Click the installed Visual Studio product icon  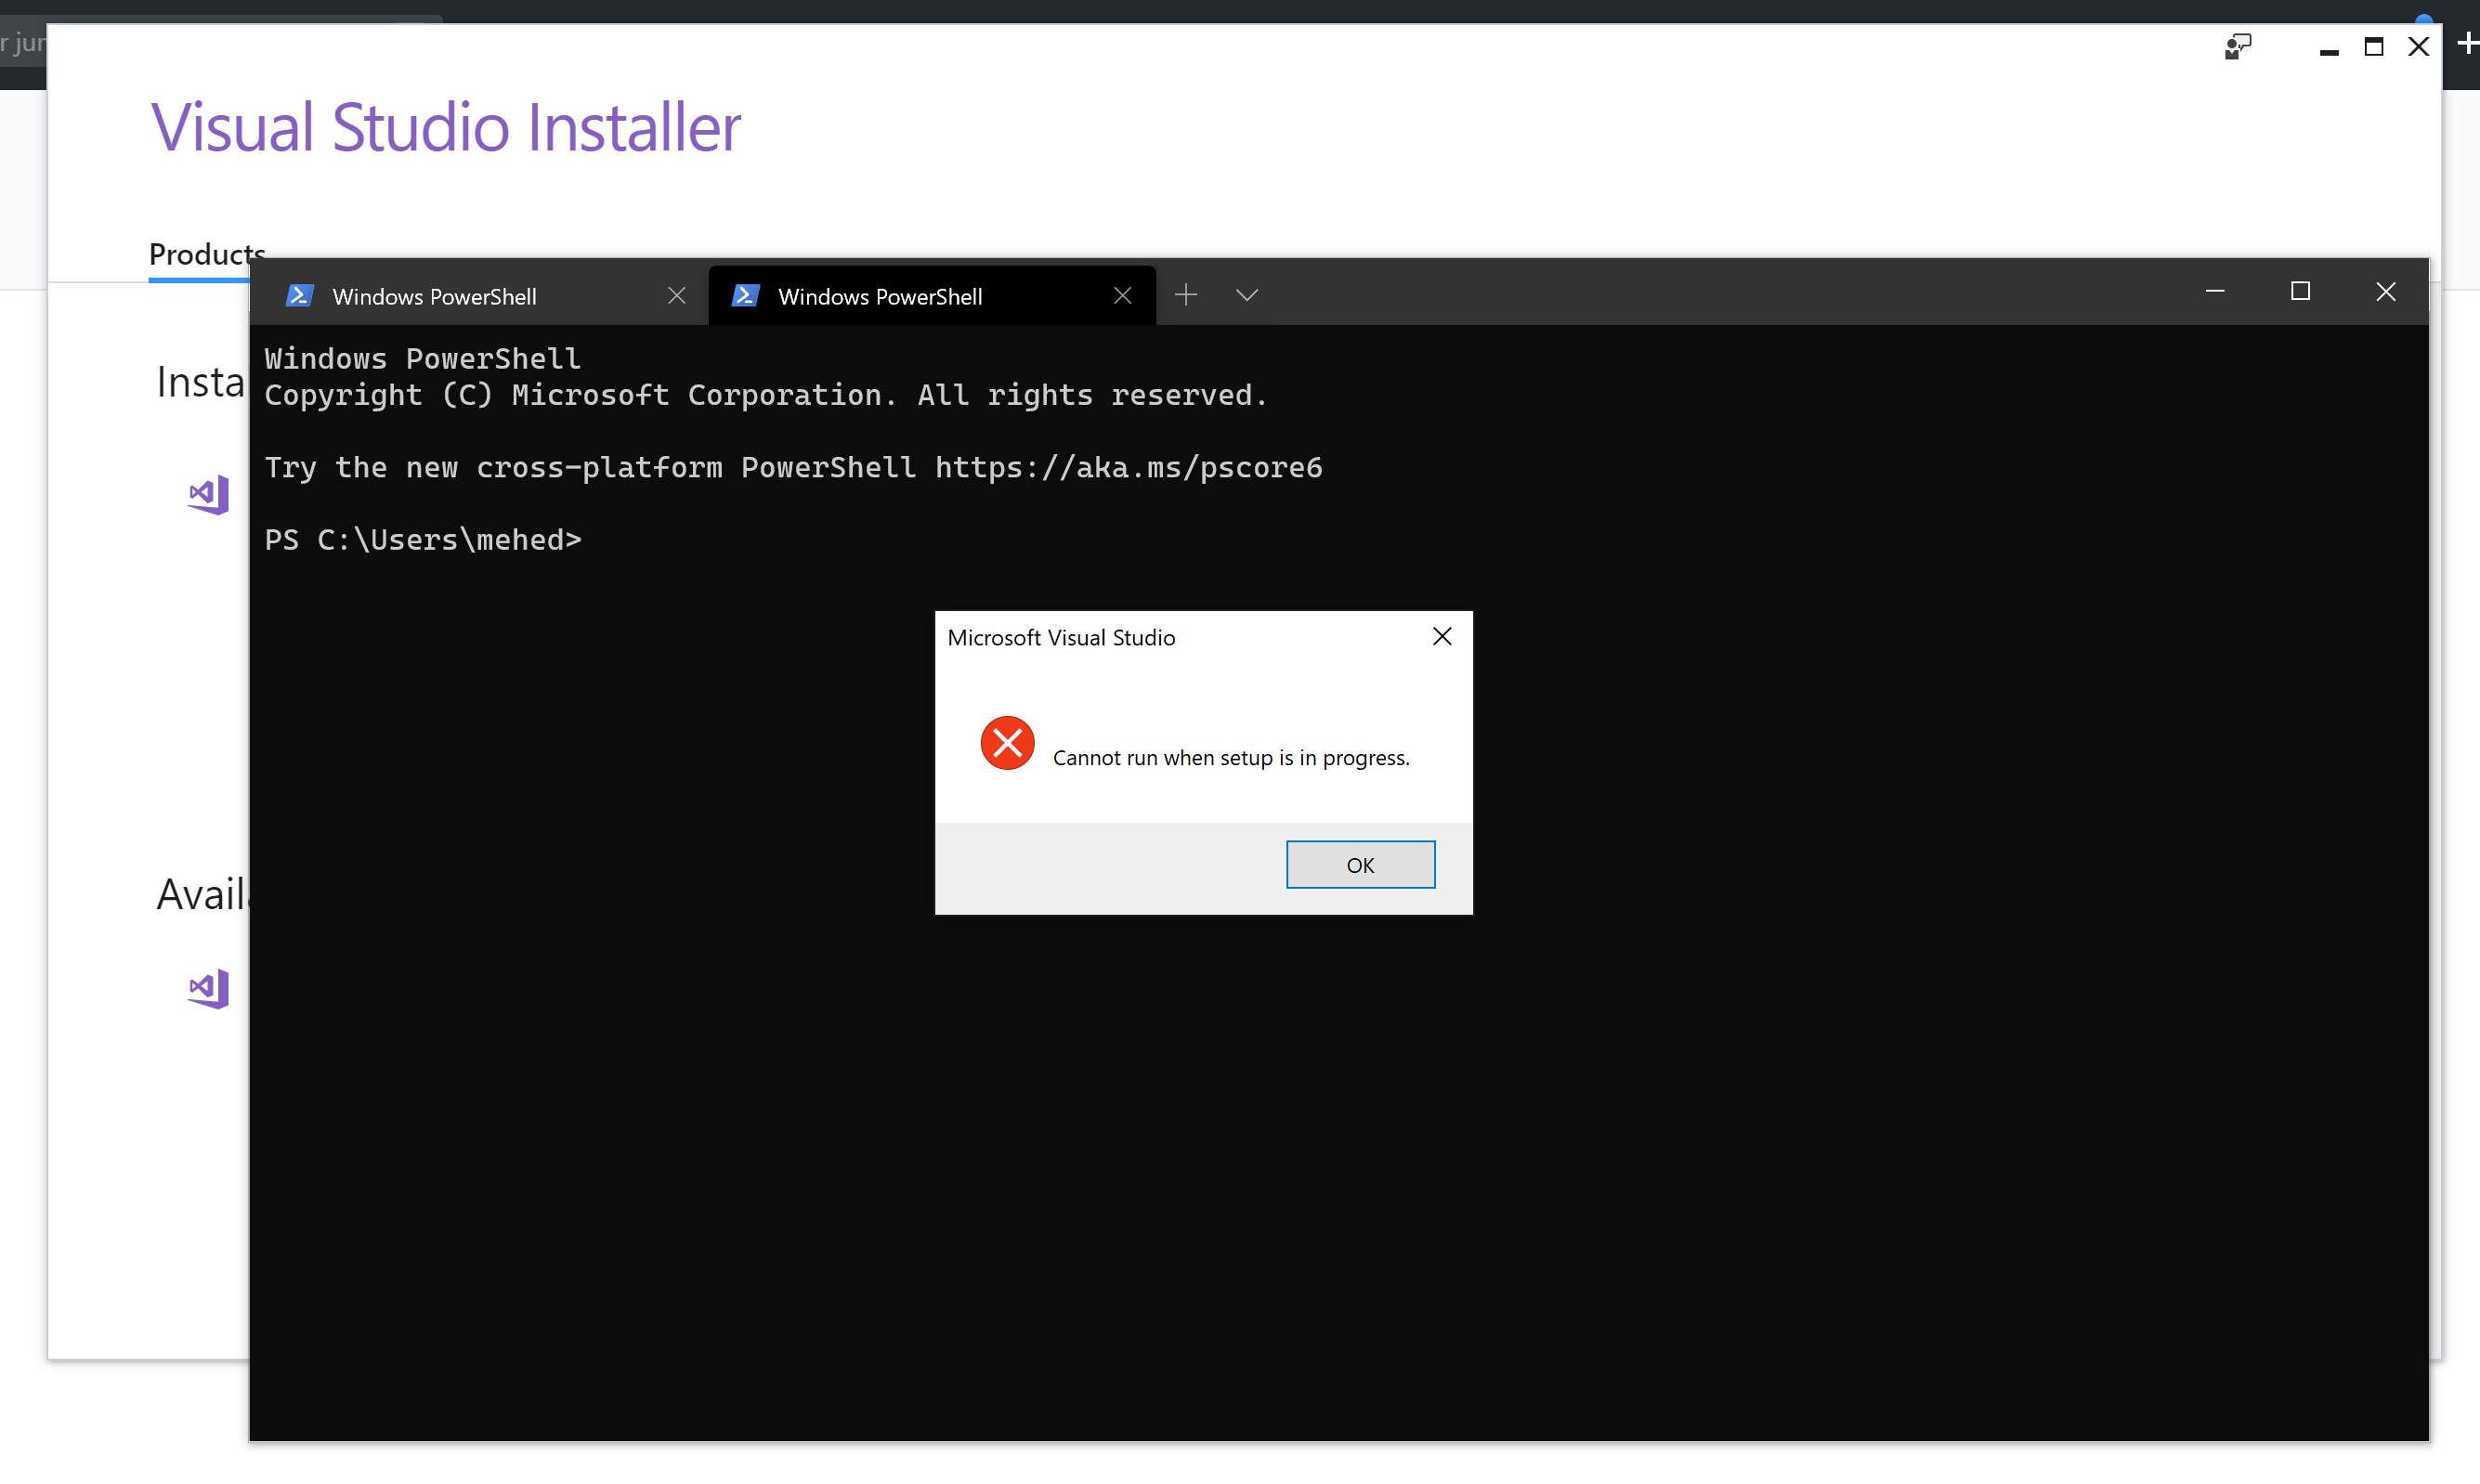click(209, 495)
